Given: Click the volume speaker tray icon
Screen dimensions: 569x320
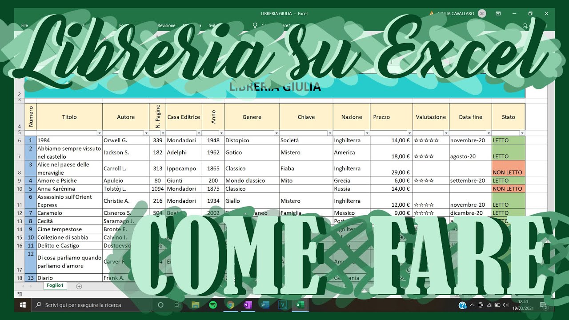Looking at the screenshot, I should pyautogui.click(x=505, y=305).
